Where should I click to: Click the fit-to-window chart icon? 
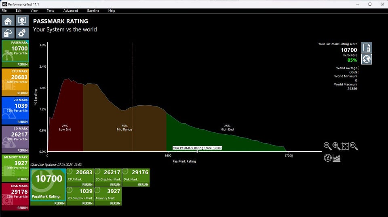(345, 146)
